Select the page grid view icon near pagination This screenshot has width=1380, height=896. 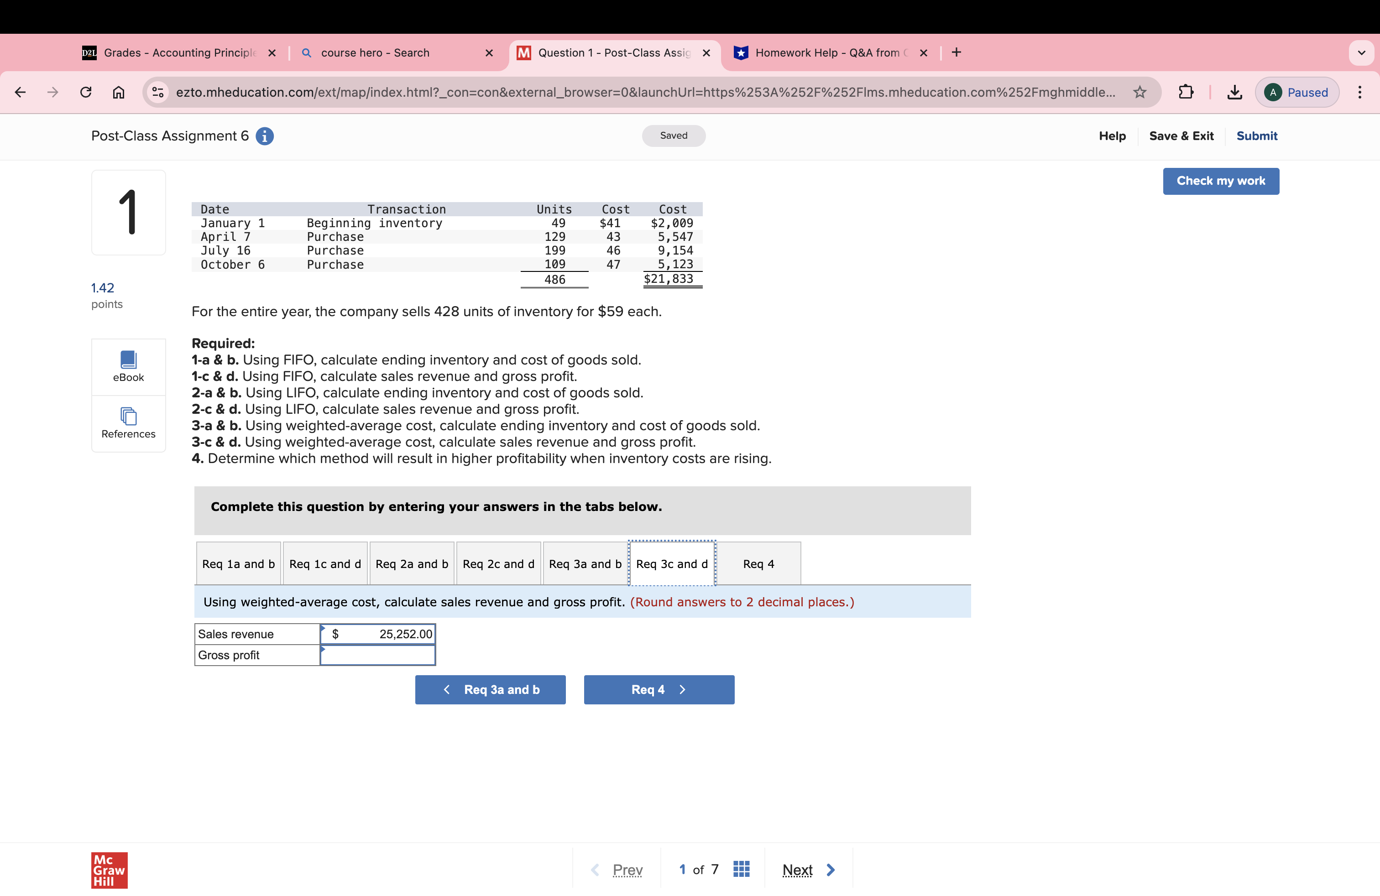741,869
